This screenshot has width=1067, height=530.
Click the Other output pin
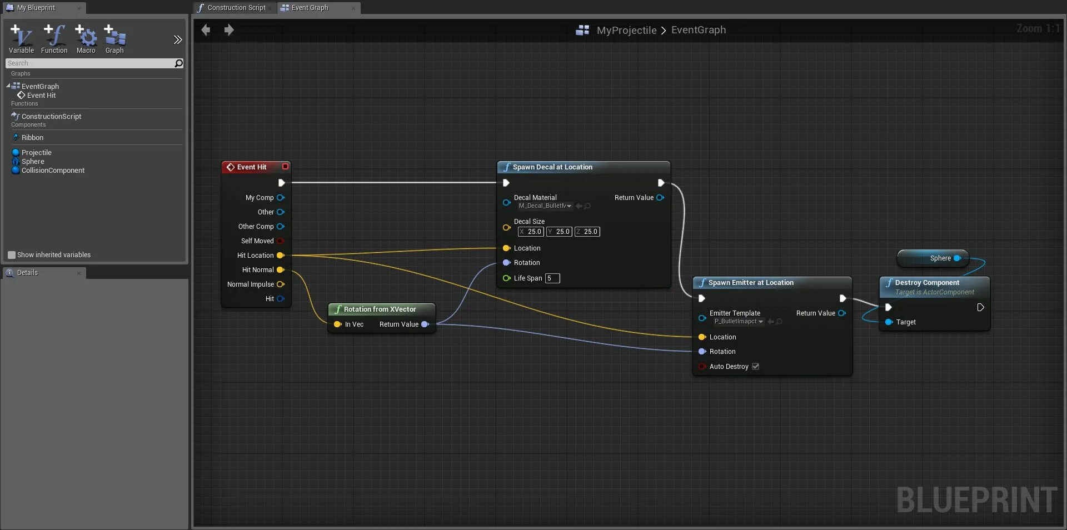click(x=281, y=212)
